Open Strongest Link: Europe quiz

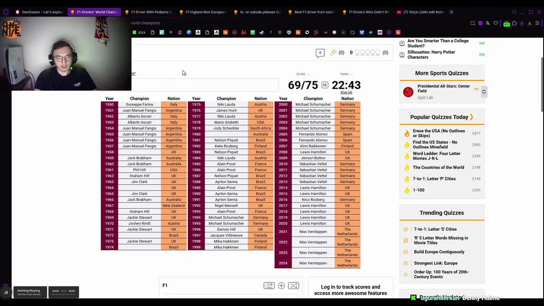pos(436,263)
